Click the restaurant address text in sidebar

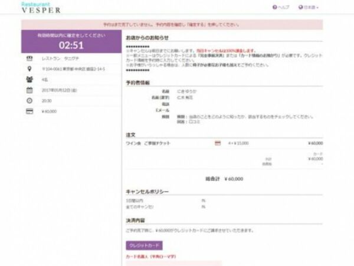point(71,70)
